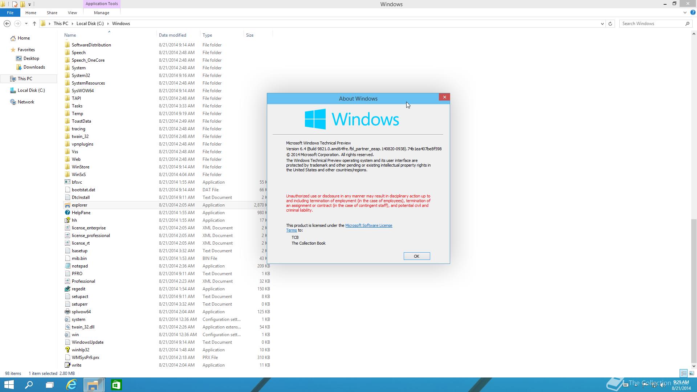Viewport: 697px width, 392px height.
Task: Select the explorer application icon
Action: (x=67, y=205)
